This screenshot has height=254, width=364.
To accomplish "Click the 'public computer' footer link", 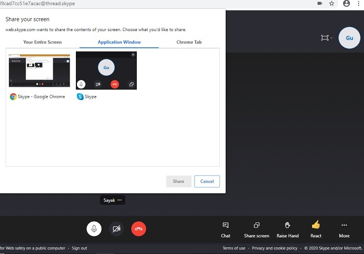I will (32, 248).
